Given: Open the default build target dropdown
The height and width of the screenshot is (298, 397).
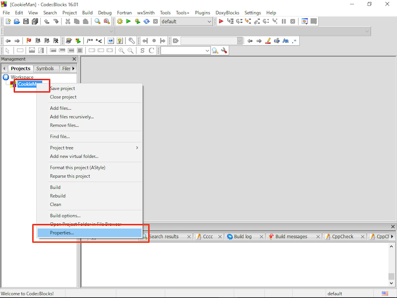Looking at the screenshot, I should click(x=209, y=21).
